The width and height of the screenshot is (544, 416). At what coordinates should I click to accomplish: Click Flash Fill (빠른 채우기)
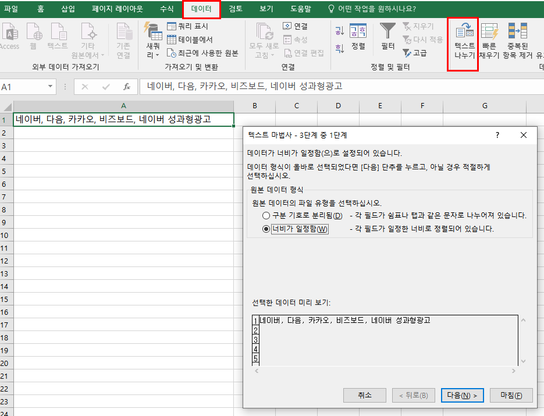[x=489, y=41]
